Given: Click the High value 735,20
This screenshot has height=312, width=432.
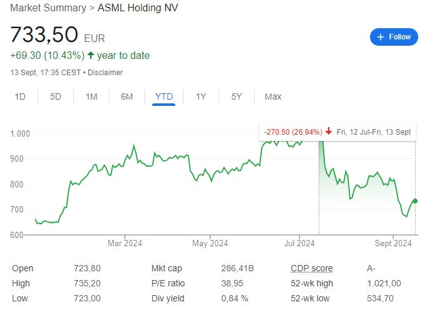Looking at the screenshot, I should 87,283.
